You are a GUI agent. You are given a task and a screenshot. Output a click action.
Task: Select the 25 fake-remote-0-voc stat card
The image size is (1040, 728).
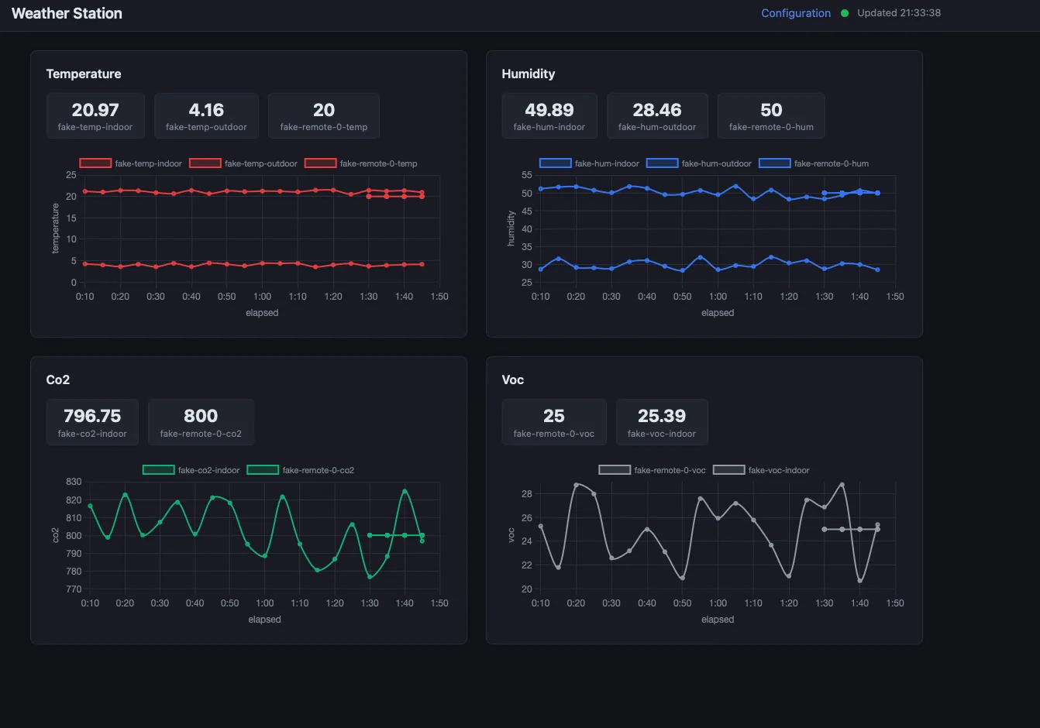[x=554, y=422]
